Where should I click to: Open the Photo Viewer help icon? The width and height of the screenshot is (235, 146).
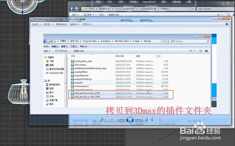(x=227, y=24)
